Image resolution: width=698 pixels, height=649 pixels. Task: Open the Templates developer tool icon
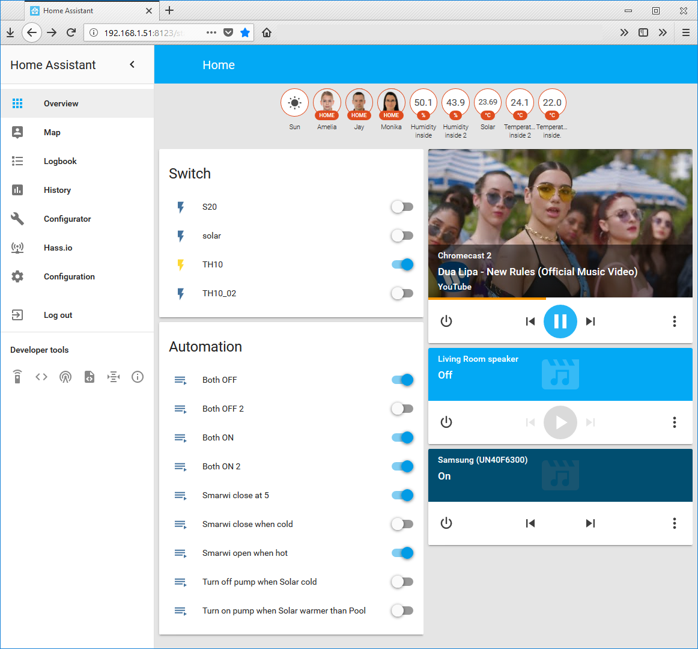(90, 377)
